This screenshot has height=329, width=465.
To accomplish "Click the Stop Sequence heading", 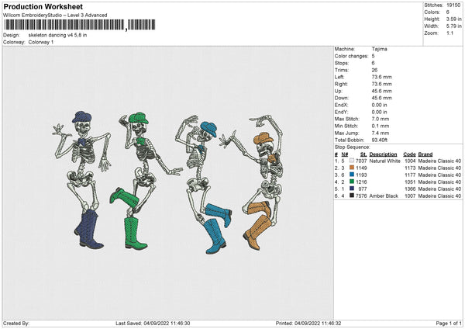I will pyautogui.click(x=351, y=145).
